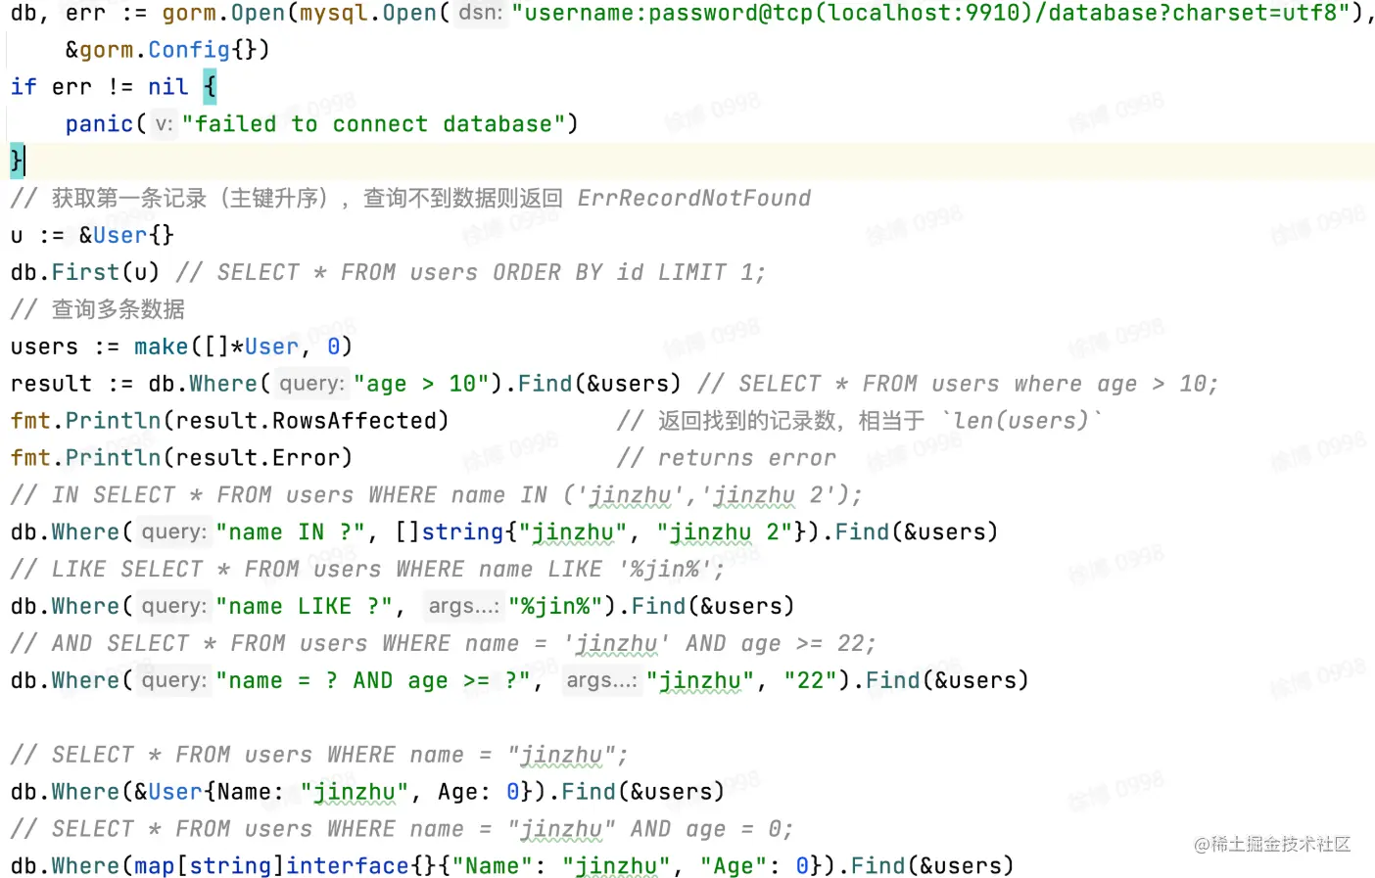The width and height of the screenshot is (1375, 878).
Task: Click the "name LIKE ?" query string
Action: (x=304, y=607)
